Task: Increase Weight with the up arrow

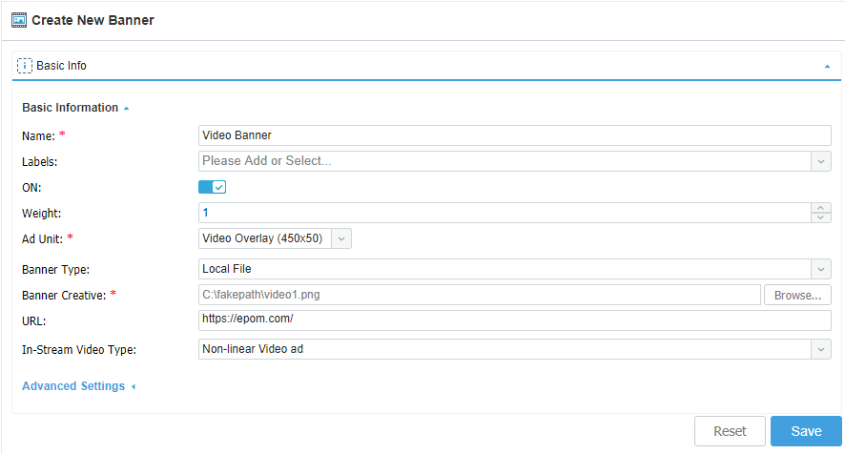Action: pos(821,208)
